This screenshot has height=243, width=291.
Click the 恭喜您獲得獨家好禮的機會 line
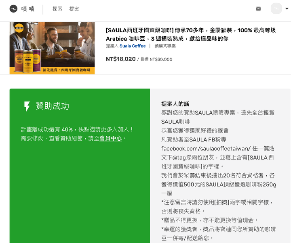pyautogui.click(x=195, y=131)
